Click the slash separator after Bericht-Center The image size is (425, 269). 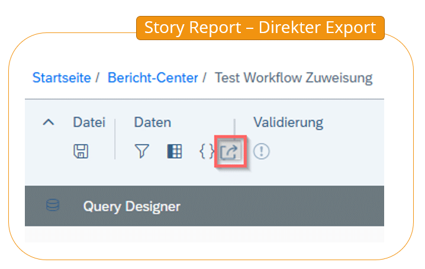click(204, 78)
